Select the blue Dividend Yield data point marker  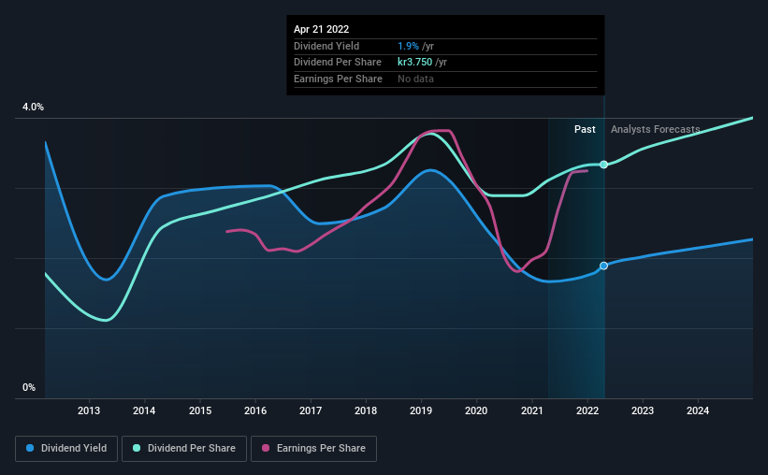coord(604,266)
